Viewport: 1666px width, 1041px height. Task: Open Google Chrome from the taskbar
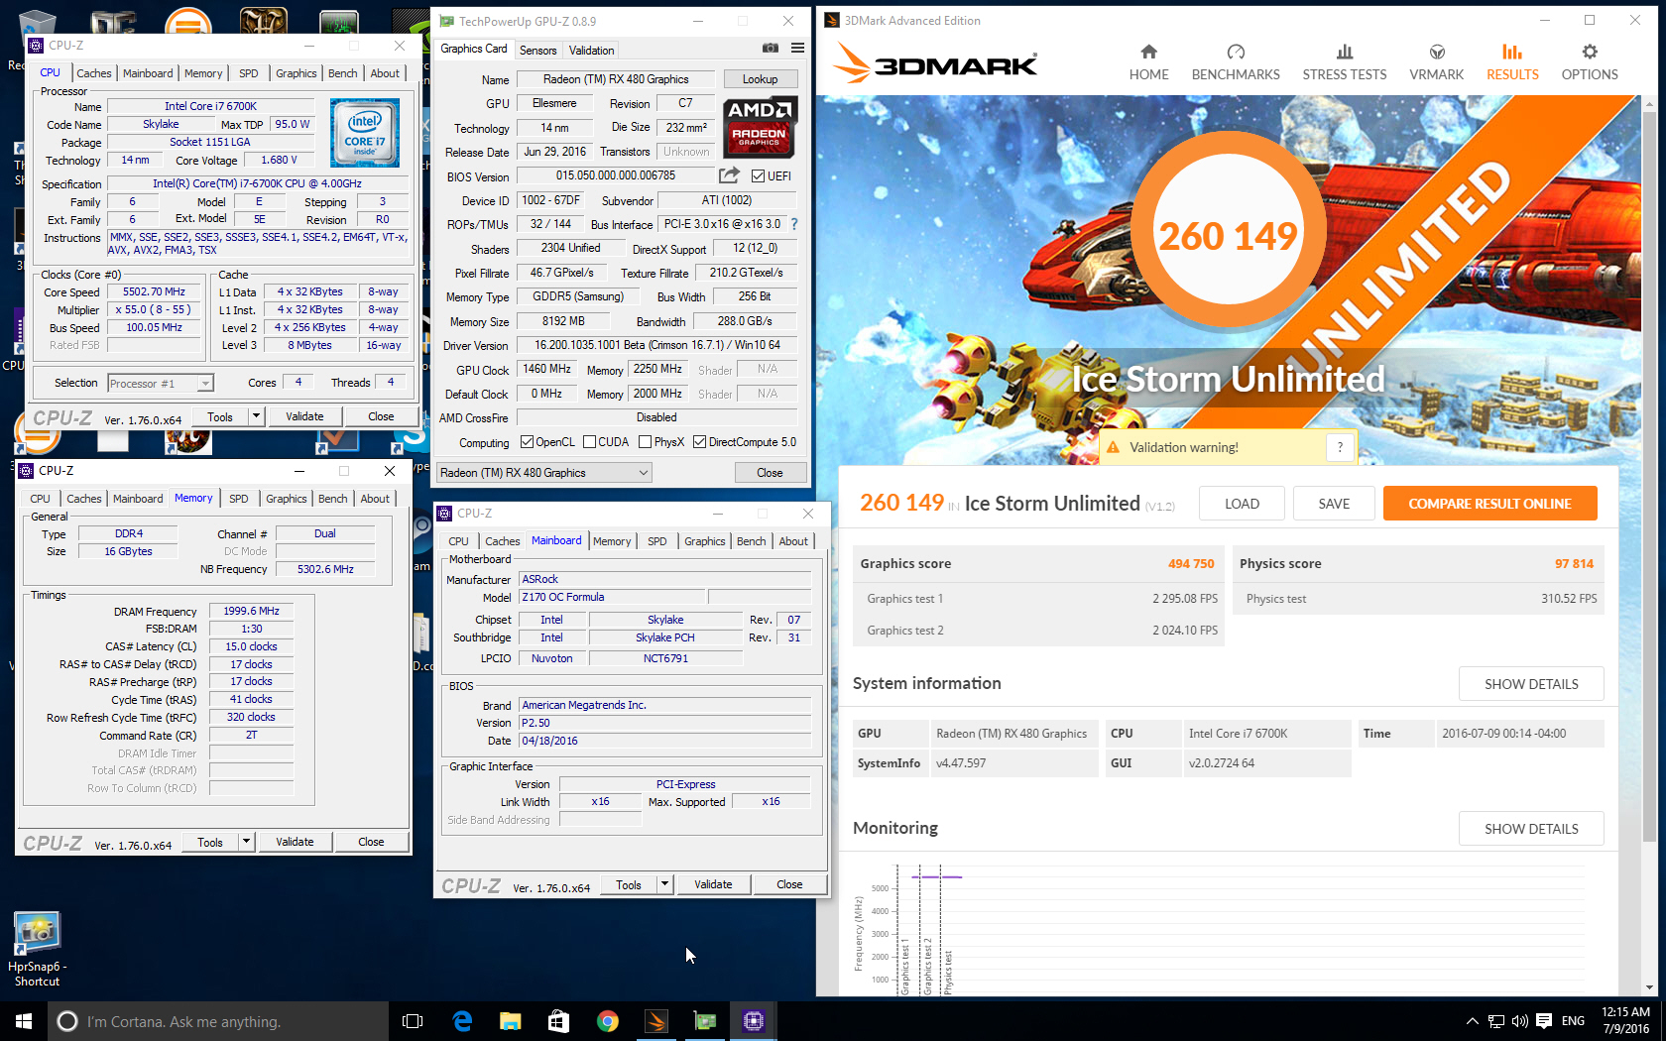(607, 1021)
